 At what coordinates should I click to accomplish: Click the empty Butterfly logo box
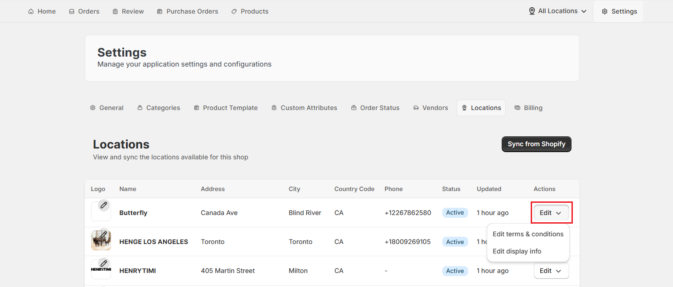101,211
